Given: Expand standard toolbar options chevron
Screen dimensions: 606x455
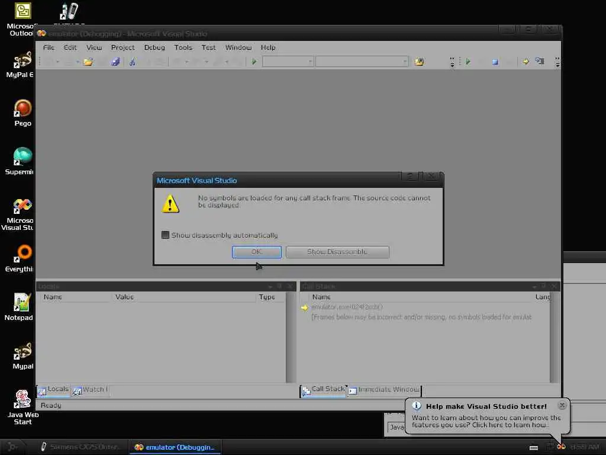Looking at the screenshot, I should point(452,62).
